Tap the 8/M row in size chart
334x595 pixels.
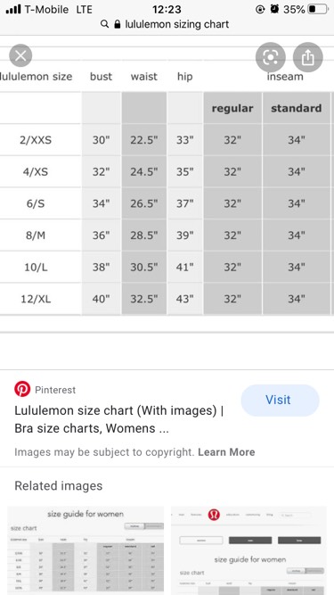(x=167, y=236)
